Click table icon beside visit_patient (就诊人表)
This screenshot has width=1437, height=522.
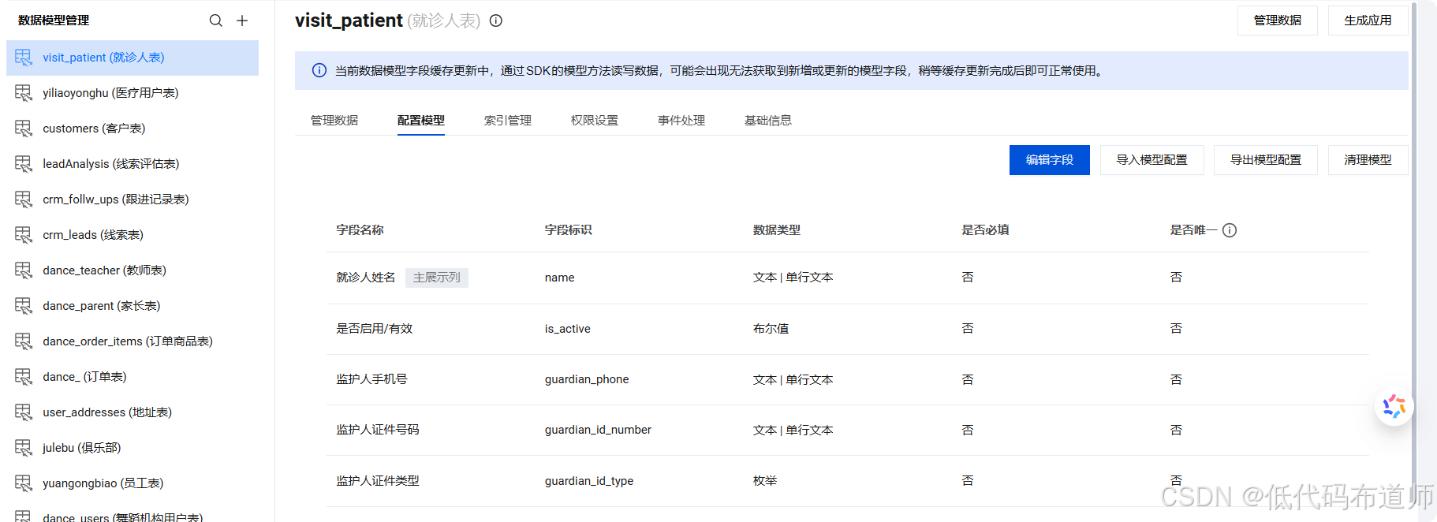pos(24,58)
